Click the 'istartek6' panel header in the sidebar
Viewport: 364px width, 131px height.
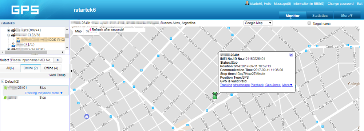tap(35, 23)
